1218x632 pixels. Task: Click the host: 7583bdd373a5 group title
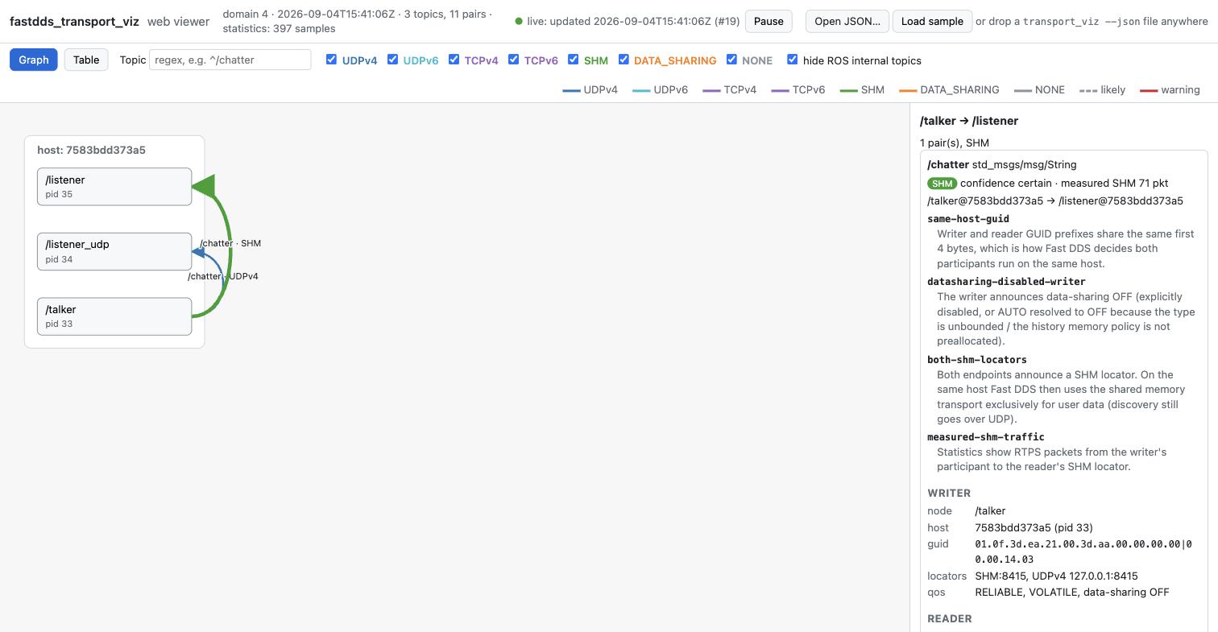(91, 150)
